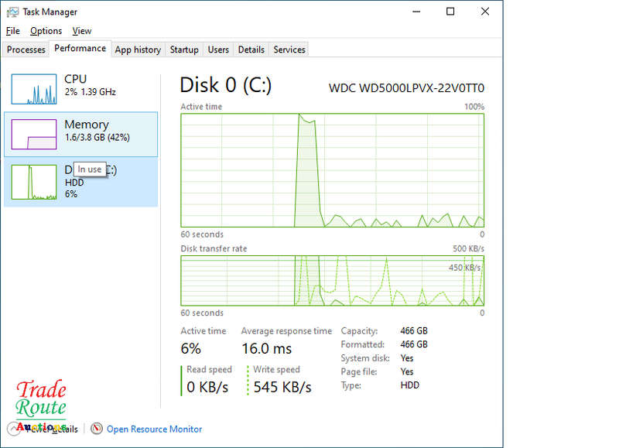Image resolution: width=619 pixels, height=448 pixels.
Task: Click the Active time graph area
Action: 333,170
